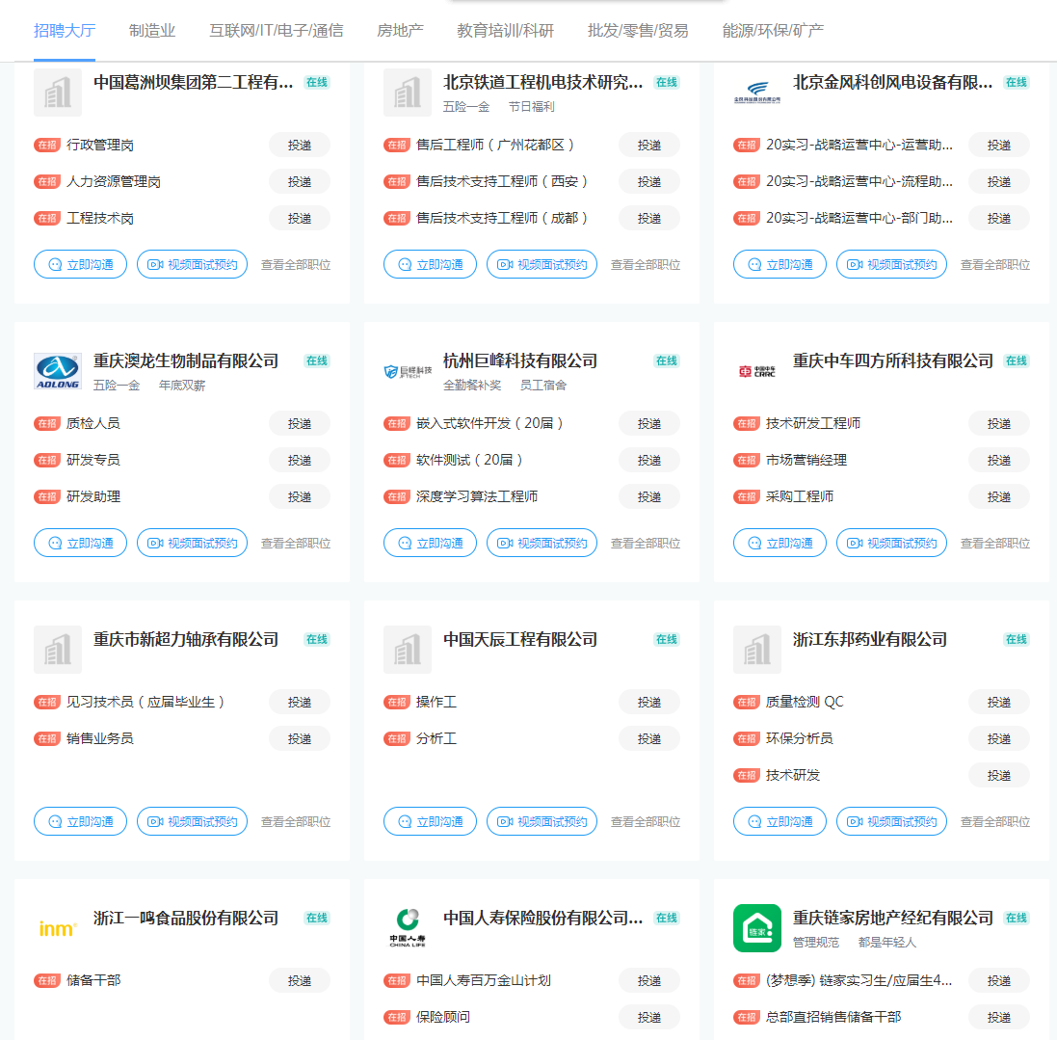Viewport: 1057px width, 1040px height.
Task: Click the chat bubble icon in 中国天辰 立即沟通
Action: coord(404,820)
